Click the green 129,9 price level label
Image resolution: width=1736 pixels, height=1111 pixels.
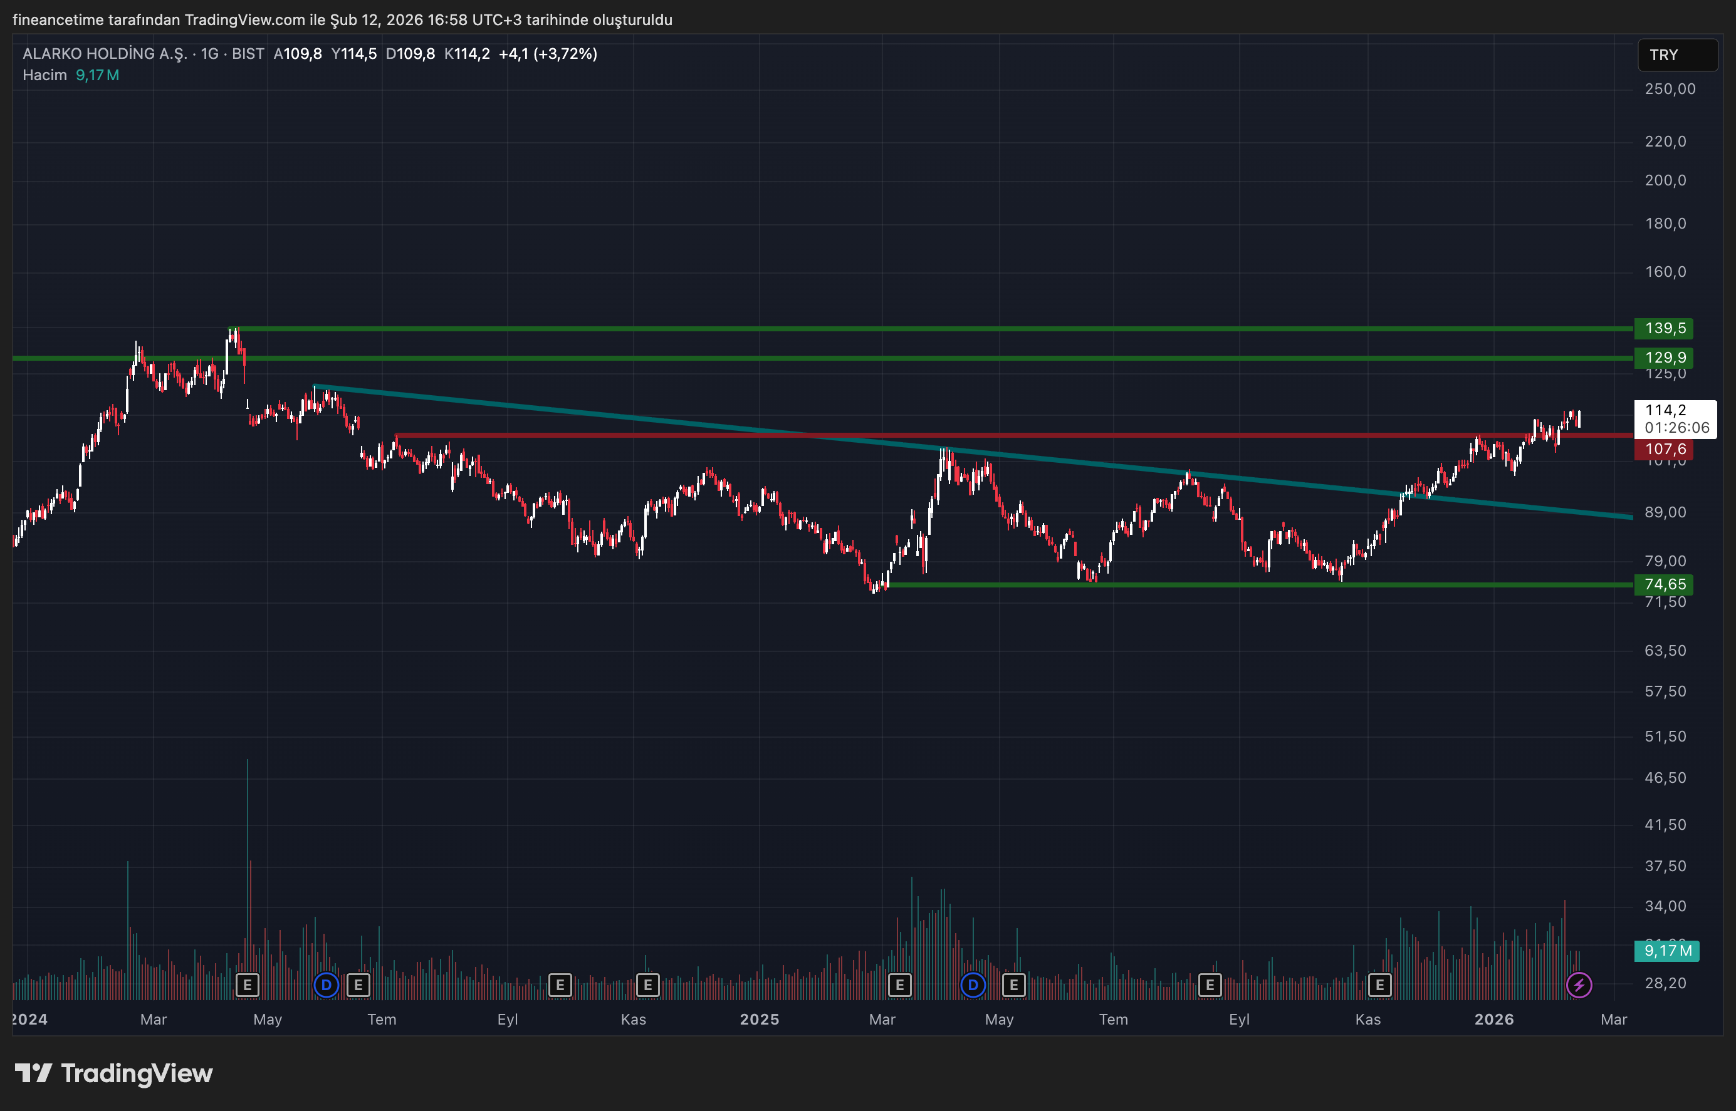1664,358
